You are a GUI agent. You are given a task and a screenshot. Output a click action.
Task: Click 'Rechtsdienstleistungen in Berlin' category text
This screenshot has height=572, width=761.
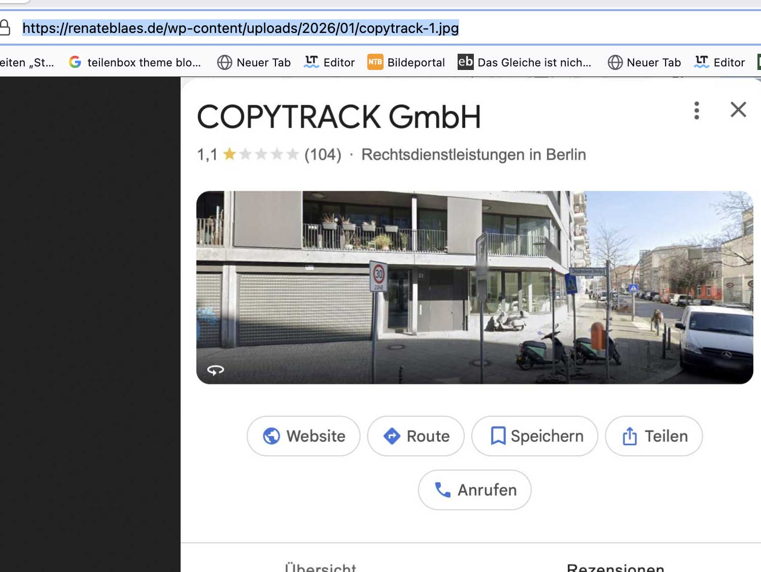click(x=473, y=154)
